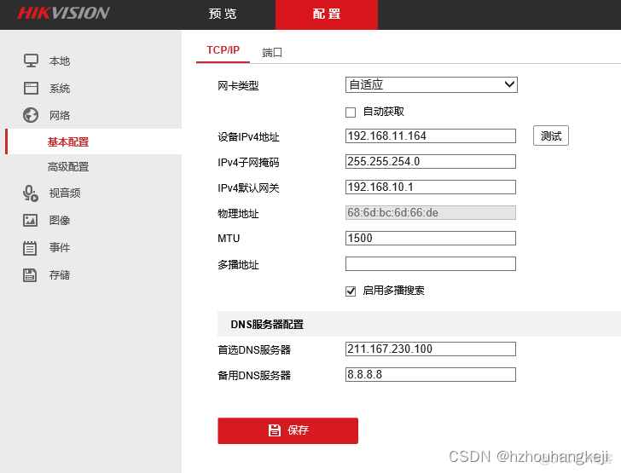The width and height of the screenshot is (621, 473).
Task: Select the 配置 top tab
Action: [x=327, y=14]
